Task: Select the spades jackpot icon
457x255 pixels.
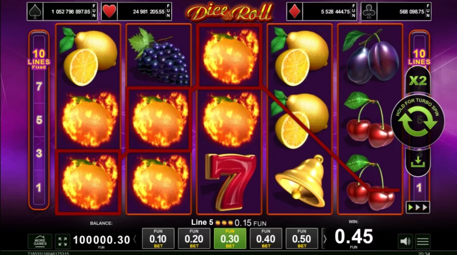Action: click(x=35, y=11)
